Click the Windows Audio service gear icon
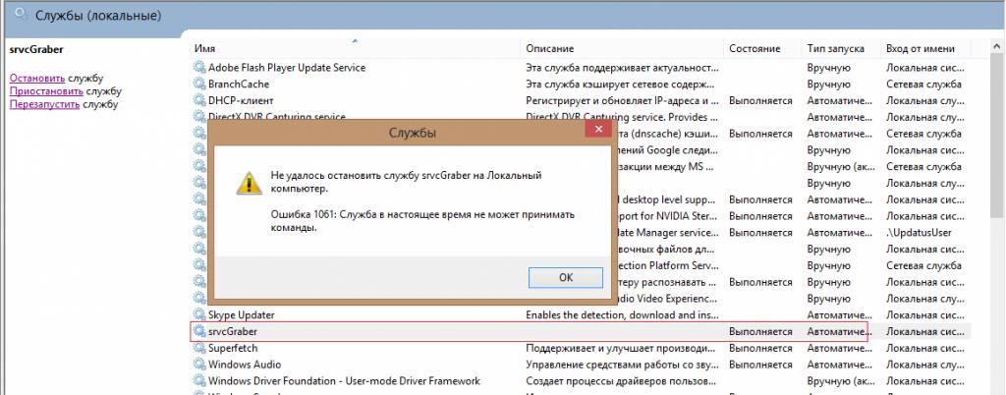This screenshot has width=1006, height=395. (x=199, y=365)
